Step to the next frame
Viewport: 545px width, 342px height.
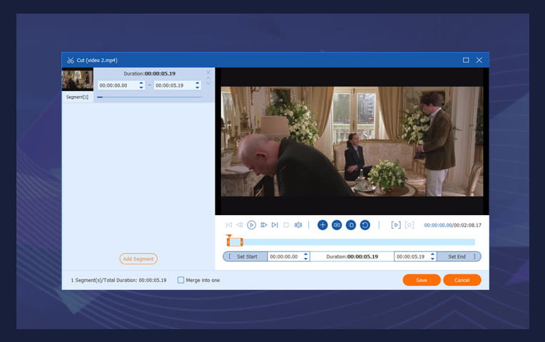coord(263,225)
